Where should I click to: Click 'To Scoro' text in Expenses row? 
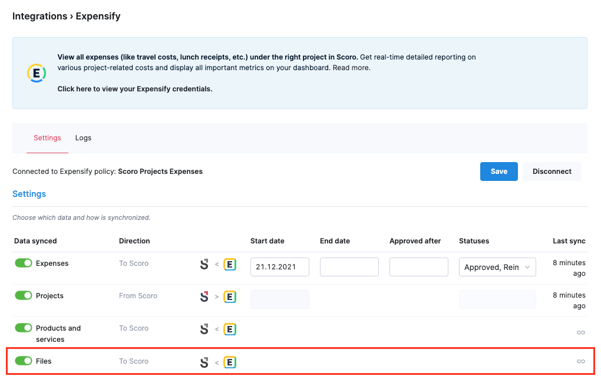[133, 263]
